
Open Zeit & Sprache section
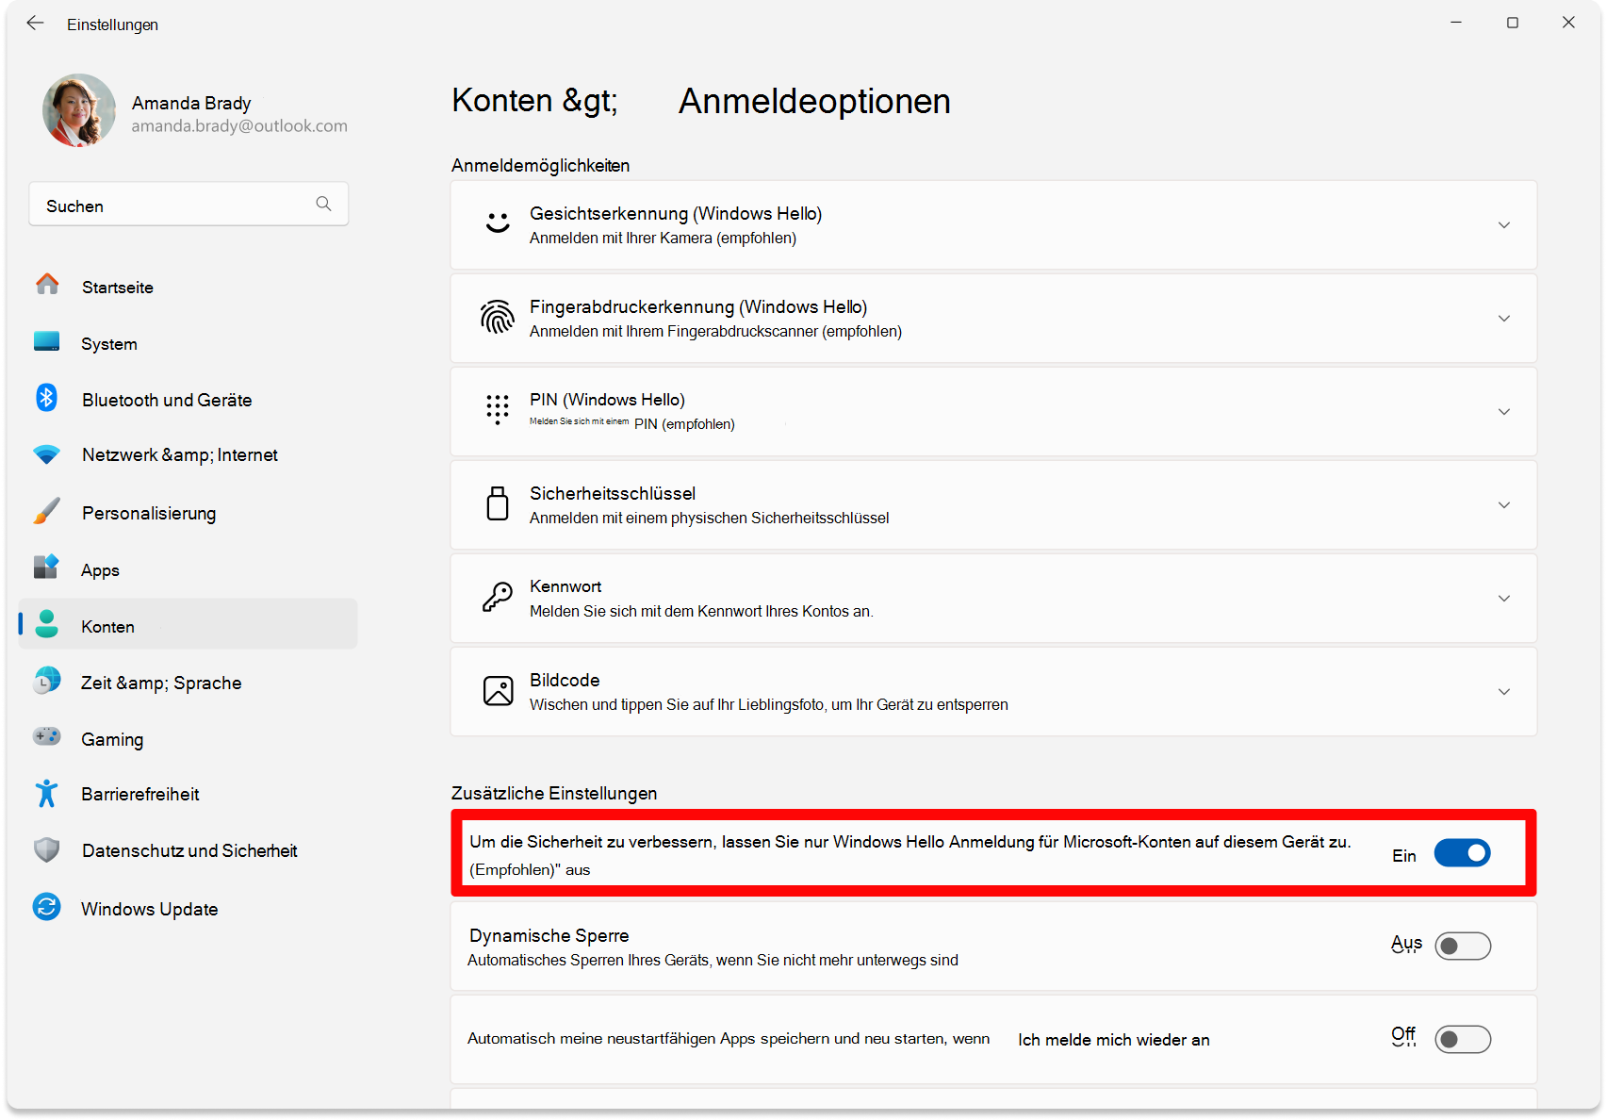point(188,683)
